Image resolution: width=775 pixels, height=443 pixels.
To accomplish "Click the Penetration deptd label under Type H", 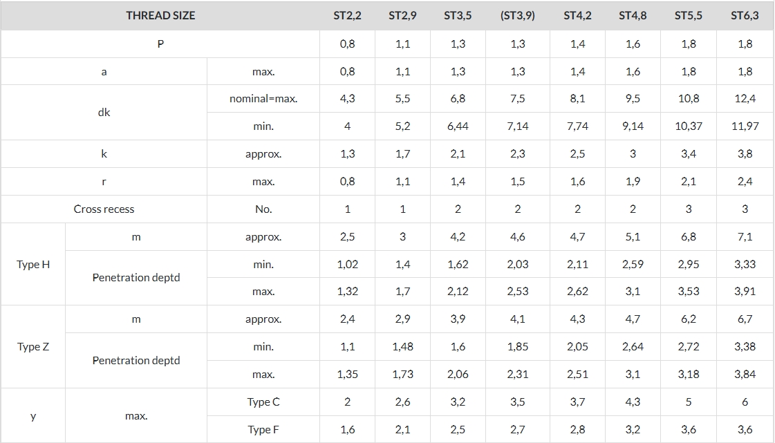I will coord(136,278).
